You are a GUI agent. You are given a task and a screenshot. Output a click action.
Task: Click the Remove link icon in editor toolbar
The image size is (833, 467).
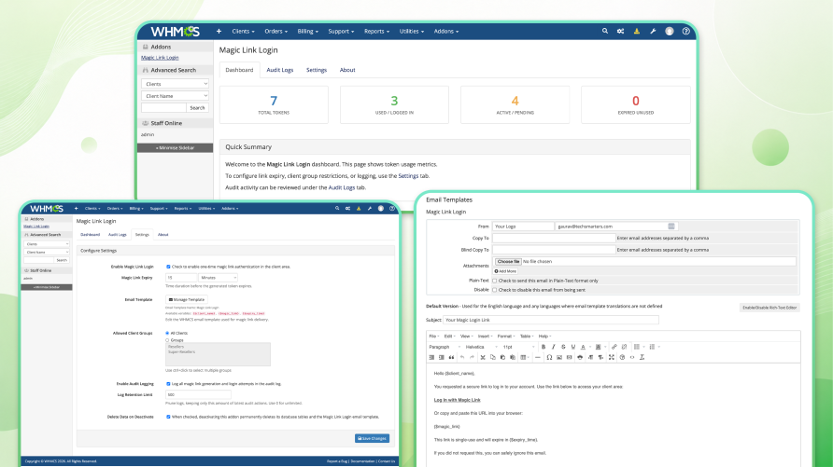coord(624,347)
